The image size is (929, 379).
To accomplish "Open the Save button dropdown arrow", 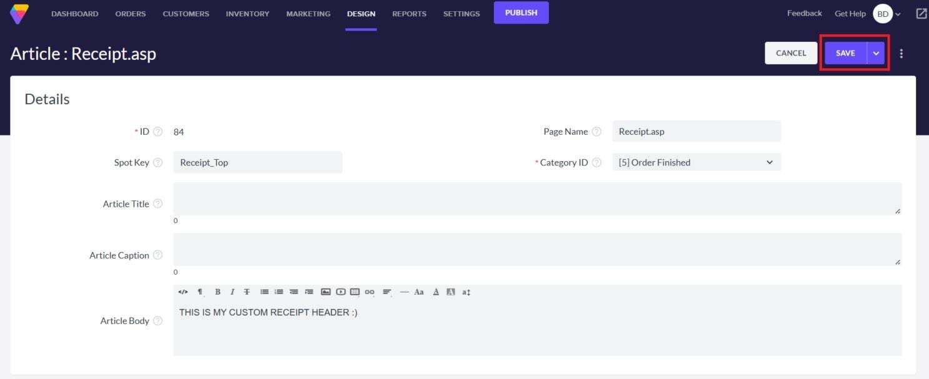I will tap(876, 53).
